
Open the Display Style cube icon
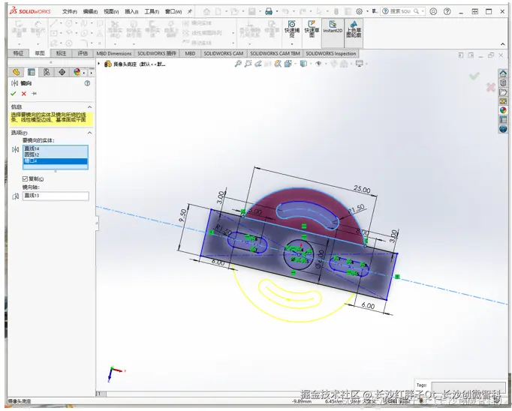pos(303,64)
